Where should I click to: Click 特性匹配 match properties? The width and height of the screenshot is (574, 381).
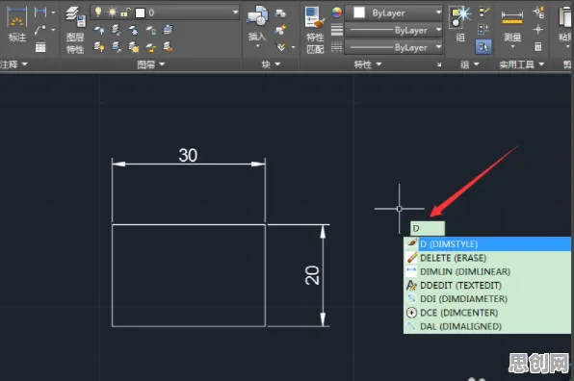315,30
